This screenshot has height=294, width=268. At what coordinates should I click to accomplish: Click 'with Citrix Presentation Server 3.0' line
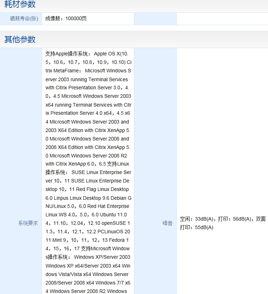point(87,88)
